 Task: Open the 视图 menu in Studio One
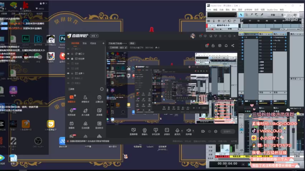263,10
